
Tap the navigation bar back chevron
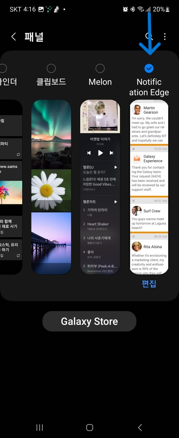(140, 428)
